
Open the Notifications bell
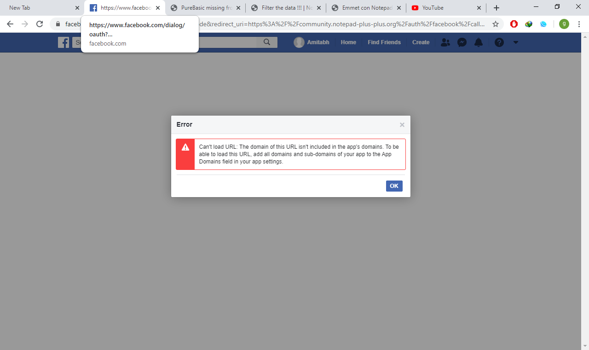pyautogui.click(x=479, y=42)
